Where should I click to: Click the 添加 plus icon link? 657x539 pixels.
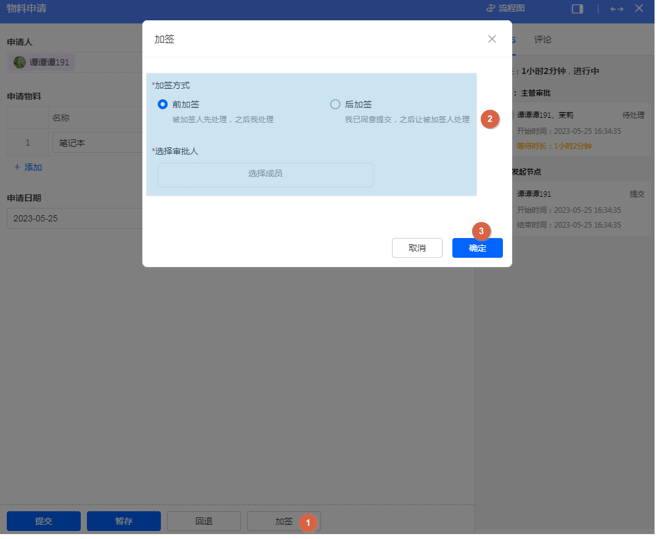[x=17, y=167]
